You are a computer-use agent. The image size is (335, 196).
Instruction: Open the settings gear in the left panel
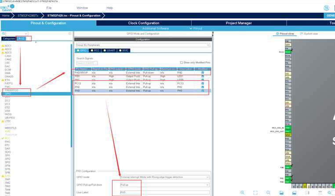click(x=70, y=33)
